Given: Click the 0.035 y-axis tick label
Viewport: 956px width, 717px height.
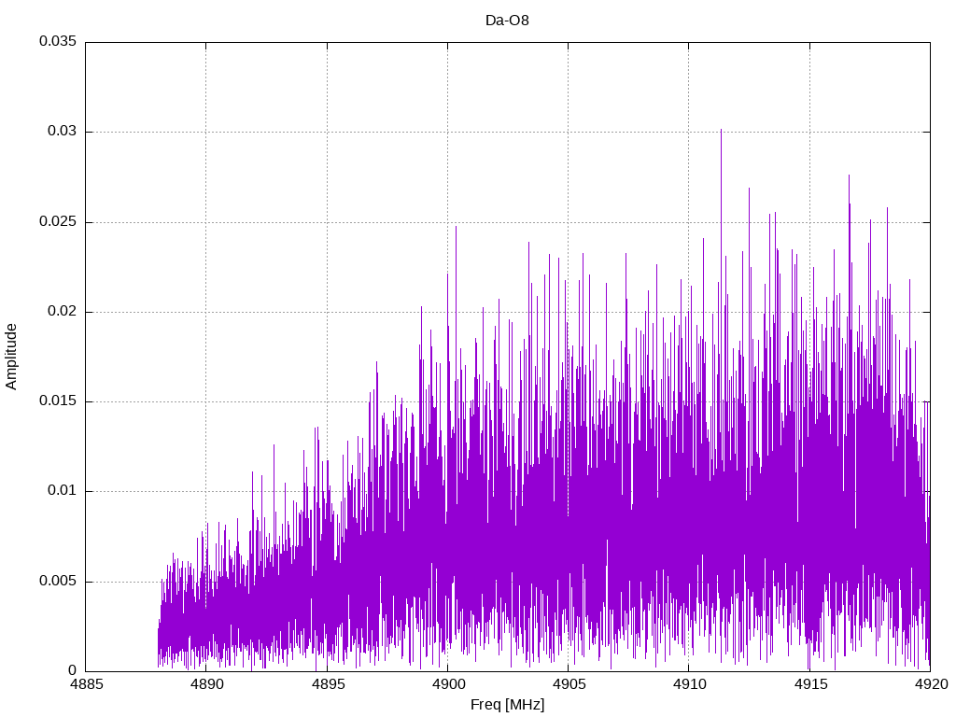Looking at the screenshot, I should [x=58, y=41].
